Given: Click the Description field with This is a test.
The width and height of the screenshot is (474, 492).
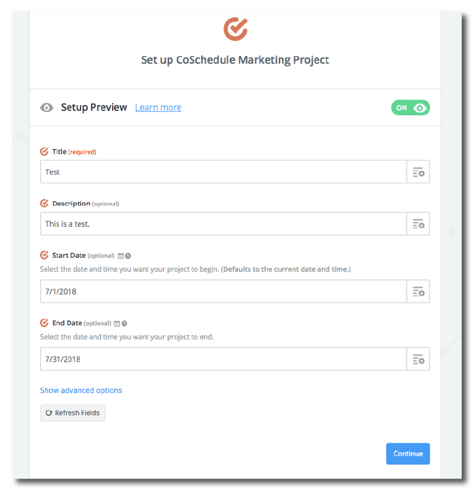Looking at the screenshot, I should pyautogui.click(x=222, y=224).
